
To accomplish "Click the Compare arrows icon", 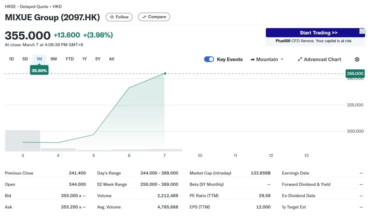I will [144, 17].
